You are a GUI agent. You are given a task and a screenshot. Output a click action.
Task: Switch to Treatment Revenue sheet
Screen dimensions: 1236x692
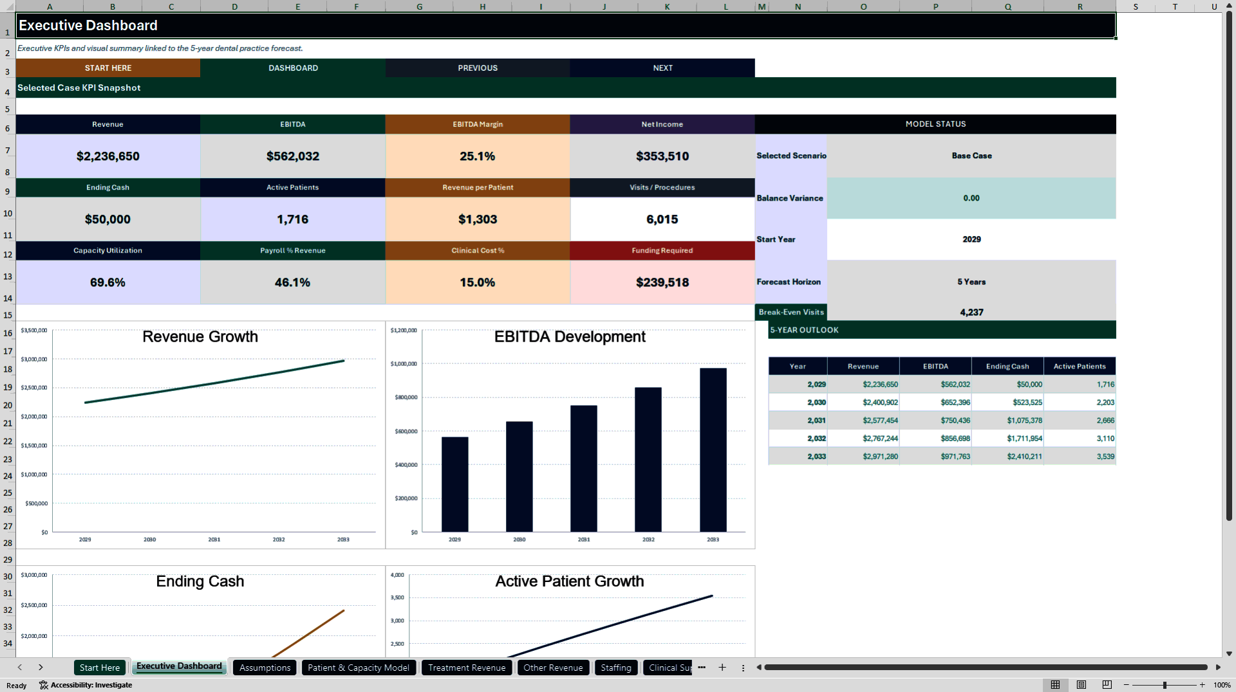click(x=467, y=668)
